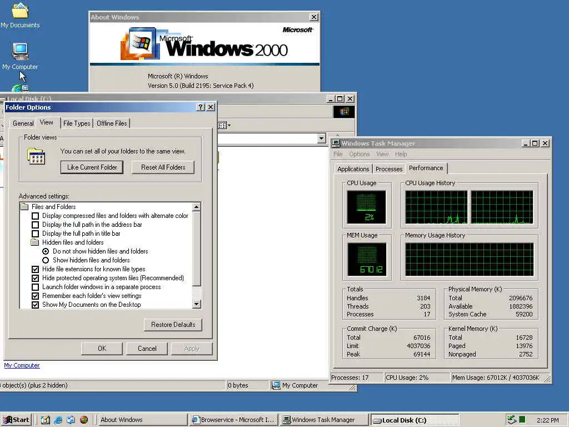Screen dimensions: 569x427
Task: Open Task Manager File menu
Action: pyautogui.click(x=338, y=154)
